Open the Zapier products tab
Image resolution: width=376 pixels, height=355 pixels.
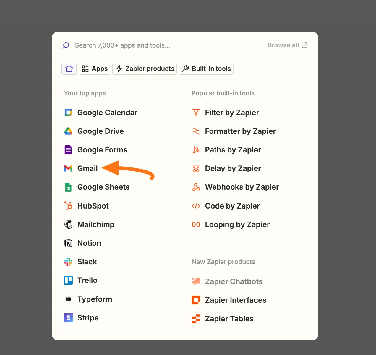(145, 69)
